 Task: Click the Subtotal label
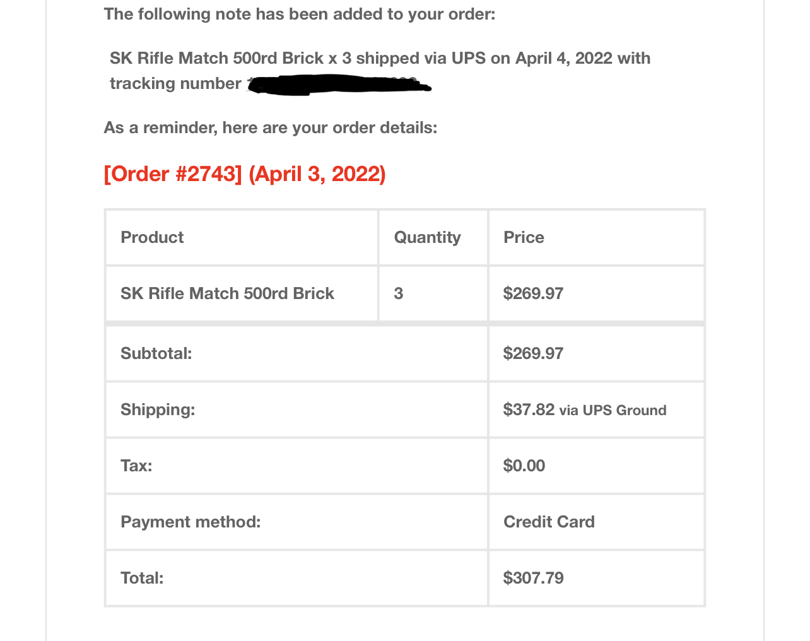point(156,353)
